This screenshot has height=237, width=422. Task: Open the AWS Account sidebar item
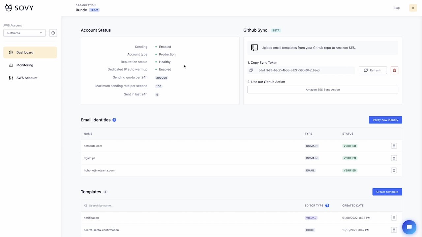pyautogui.click(x=27, y=78)
